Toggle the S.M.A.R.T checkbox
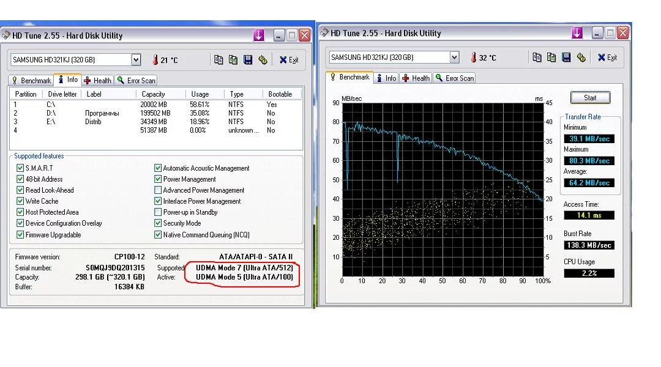 click(20, 168)
